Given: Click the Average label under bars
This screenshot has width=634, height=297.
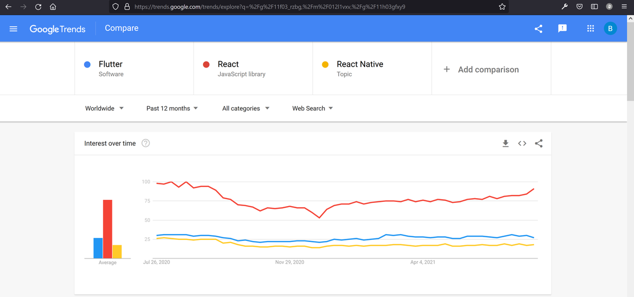Looking at the screenshot, I should coord(108,263).
